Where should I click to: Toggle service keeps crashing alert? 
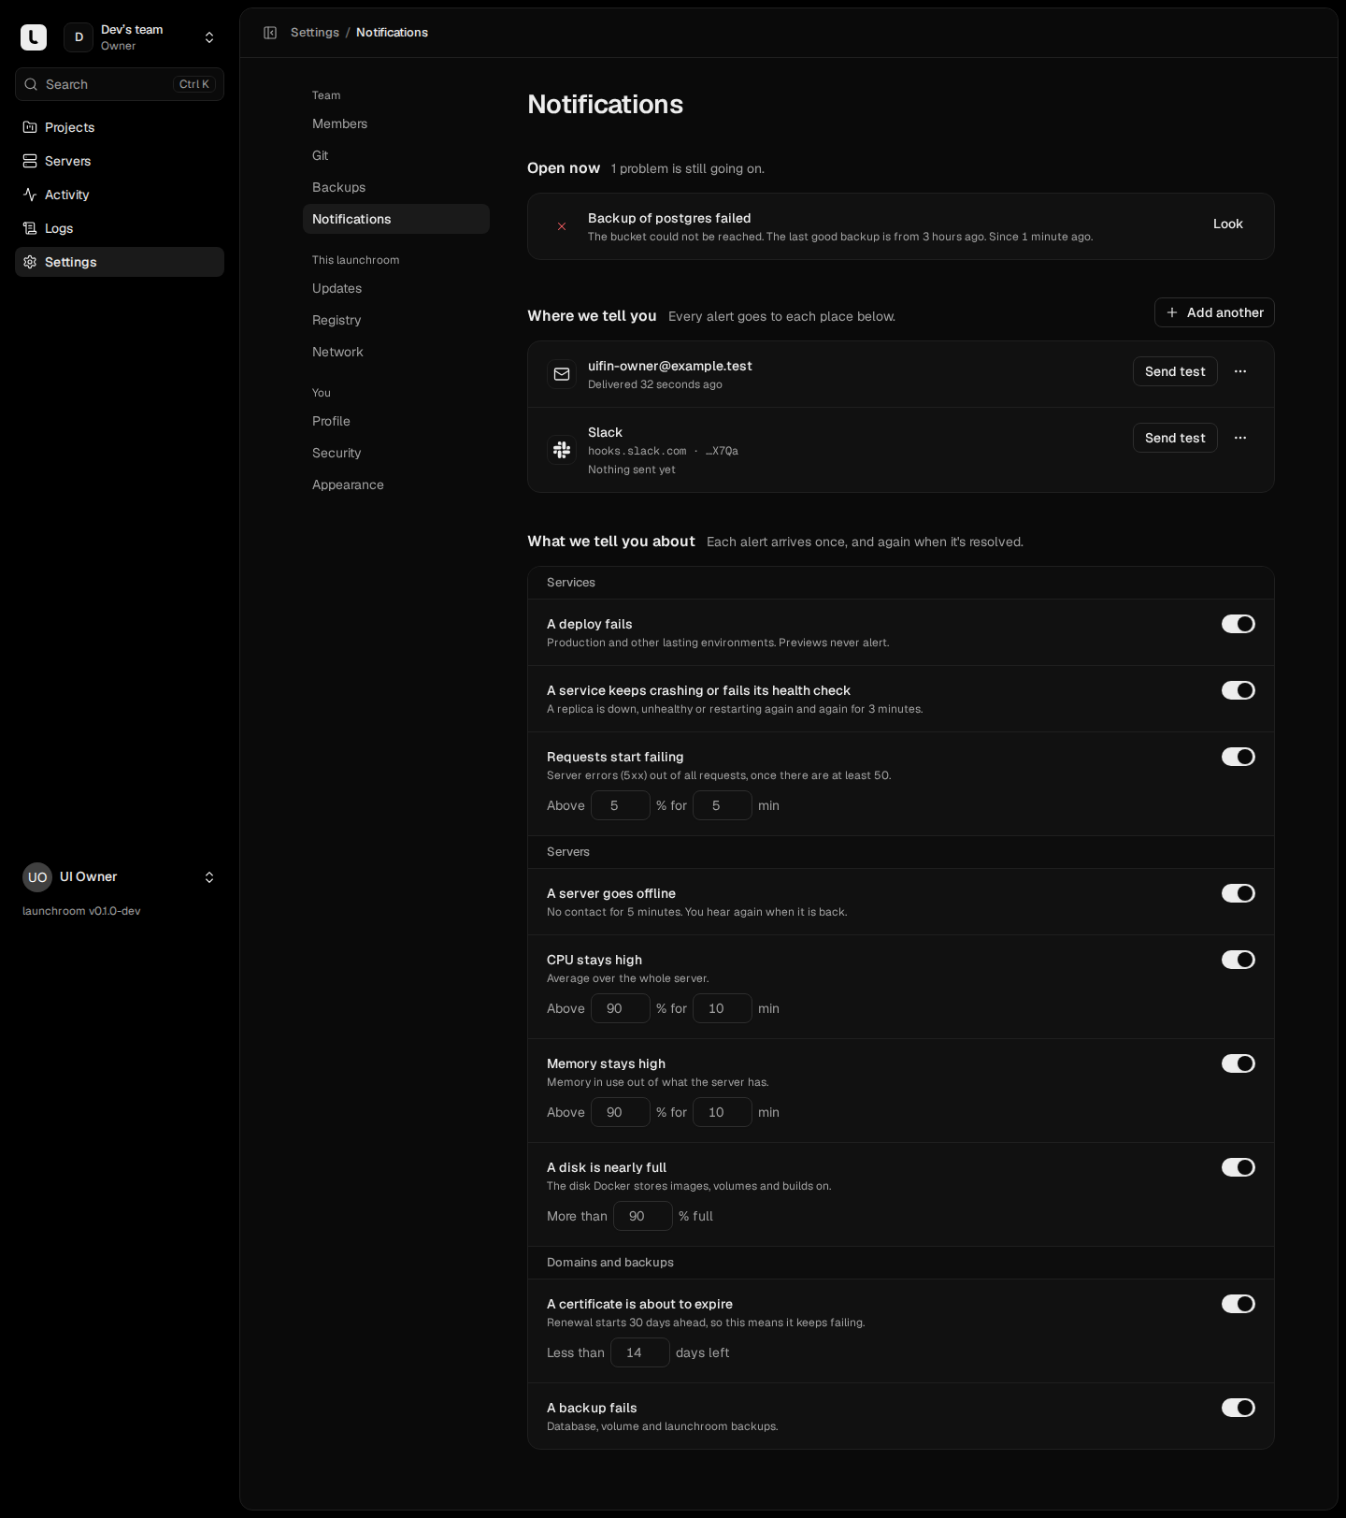(x=1239, y=690)
